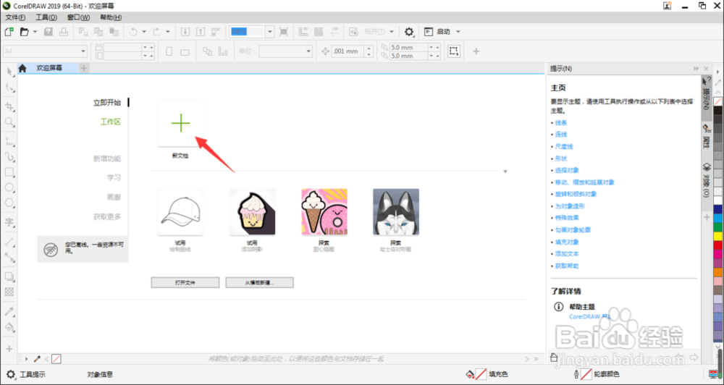Collapse the 提示 docker with double arrows
Image resolution: width=724 pixels, height=385 pixels.
point(696,68)
